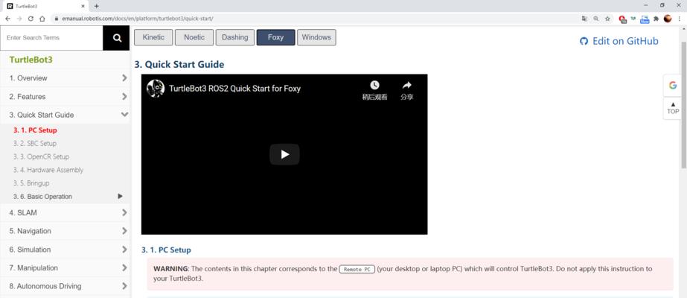Screen dimensions: 687x298
Task: Open Edit on GitHub link
Action: click(619, 41)
